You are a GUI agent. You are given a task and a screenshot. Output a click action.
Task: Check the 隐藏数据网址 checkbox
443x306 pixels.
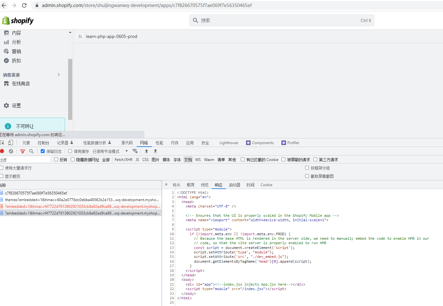[x=73, y=159]
